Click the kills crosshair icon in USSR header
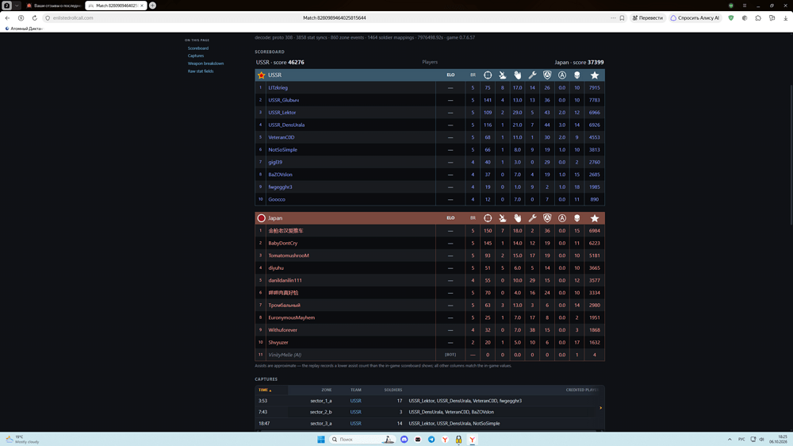793x446 pixels. 488,75
